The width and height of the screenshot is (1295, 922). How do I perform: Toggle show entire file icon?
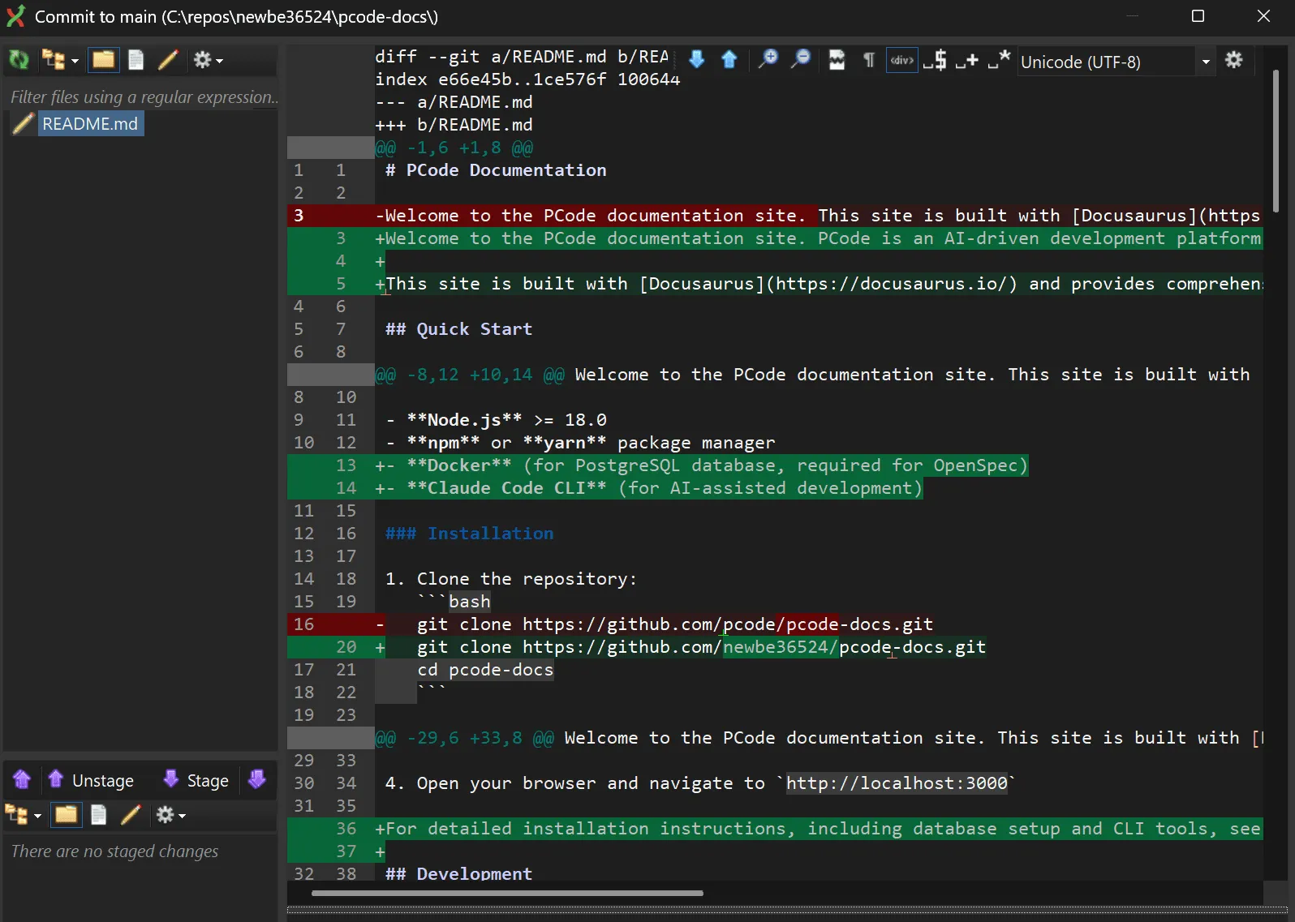click(x=837, y=59)
